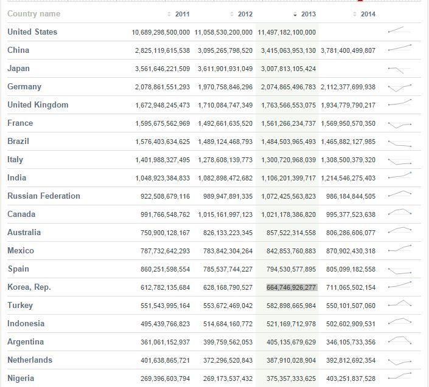This screenshot has height=387, width=429.
Task: Click the Country name column header
Action: point(34,13)
